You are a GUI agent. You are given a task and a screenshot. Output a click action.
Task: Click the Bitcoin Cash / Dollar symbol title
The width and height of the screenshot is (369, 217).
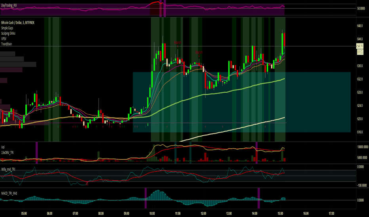point(18,23)
